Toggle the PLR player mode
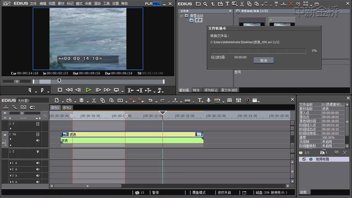The height and width of the screenshot is (198, 352). [148, 4]
